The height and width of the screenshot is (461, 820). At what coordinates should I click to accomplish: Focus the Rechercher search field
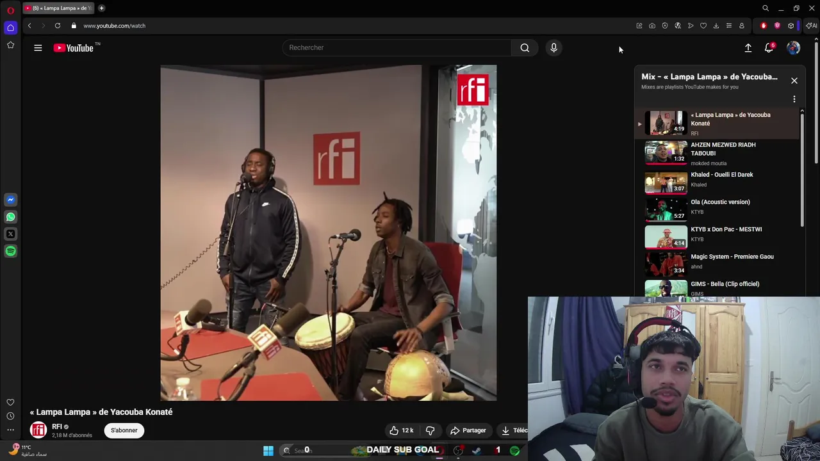[397, 47]
